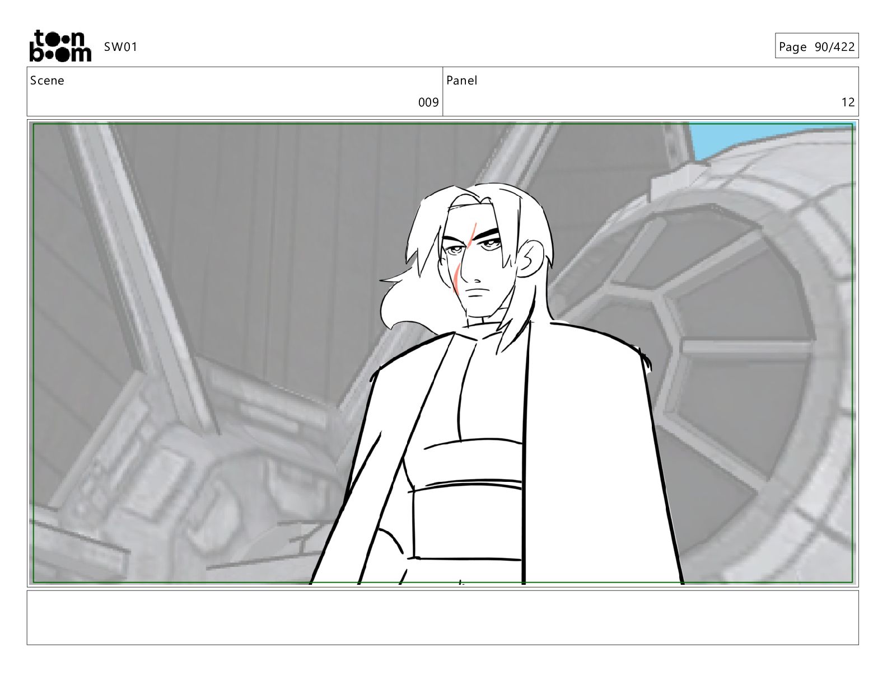The width and height of the screenshot is (887, 685).
Task: Click the Panel label
Action: (461, 81)
